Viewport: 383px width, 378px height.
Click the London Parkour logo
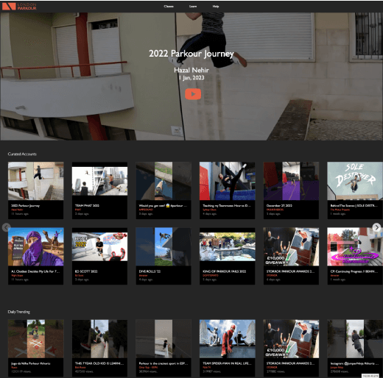[x=19, y=6]
